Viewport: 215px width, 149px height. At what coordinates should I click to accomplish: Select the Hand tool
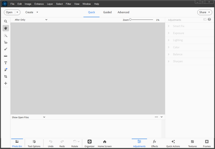(6, 28)
